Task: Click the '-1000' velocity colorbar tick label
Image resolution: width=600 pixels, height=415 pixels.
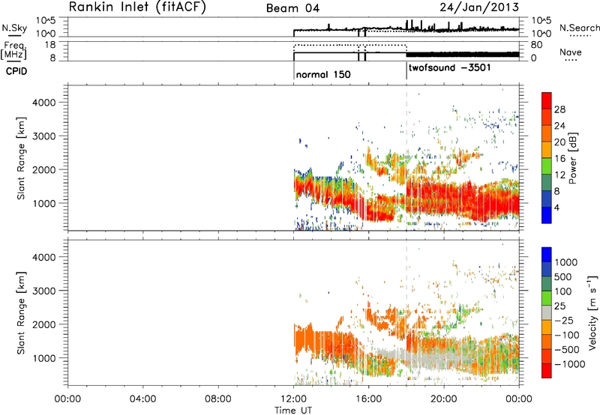Action: 569,364
